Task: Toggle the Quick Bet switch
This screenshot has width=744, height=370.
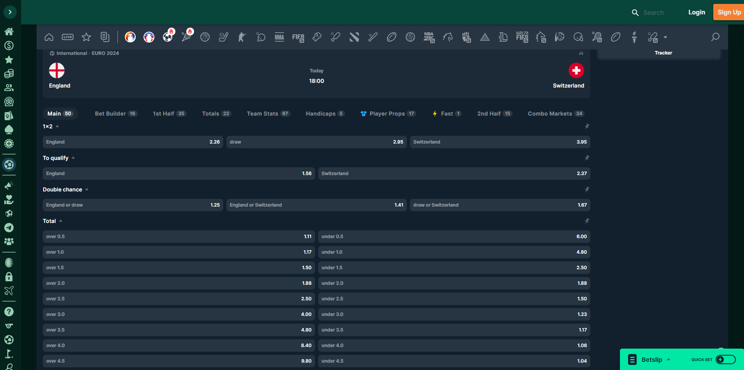Action: click(x=726, y=359)
